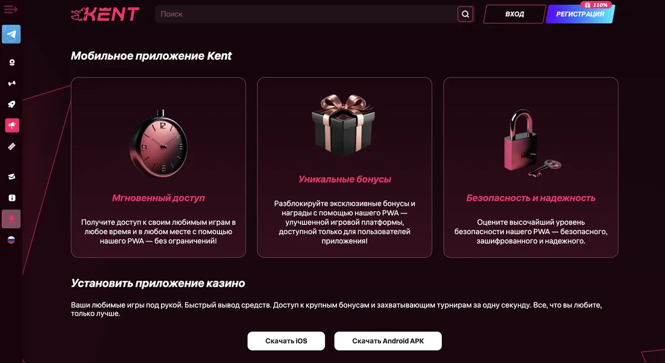Click the ВХОД login button

[x=514, y=13]
